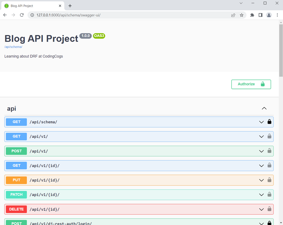Click GET method badge for /api/v1/
Image resolution: width=283 pixels, height=225 pixels.
[x=16, y=136]
